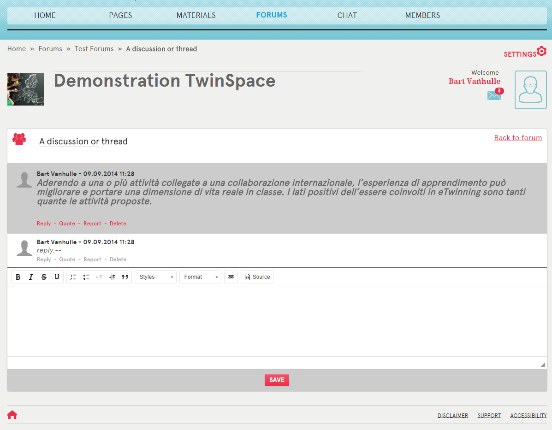Insert a numbered list
This screenshot has width=552, height=430.
(73, 277)
